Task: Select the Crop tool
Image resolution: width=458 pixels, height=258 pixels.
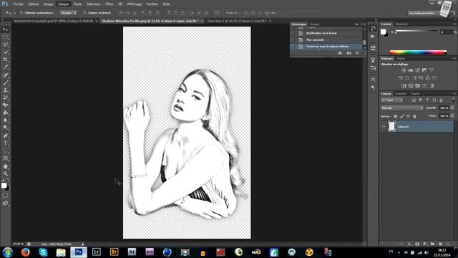Action: [x=5, y=59]
